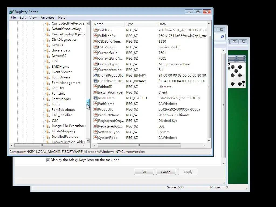Expand the Image File Execution key
This screenshot has width=276, height=207.
pyautogui.click(x=43, y=126)
